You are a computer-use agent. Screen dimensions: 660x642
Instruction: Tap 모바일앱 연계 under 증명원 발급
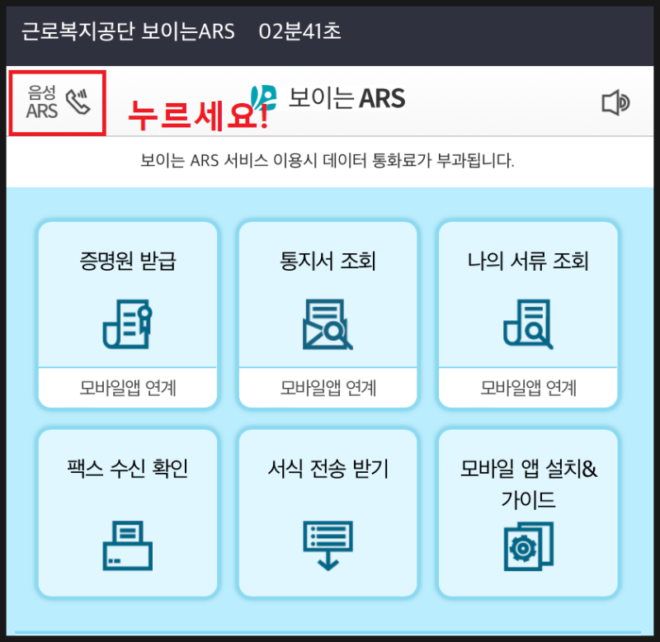point(128,388)
